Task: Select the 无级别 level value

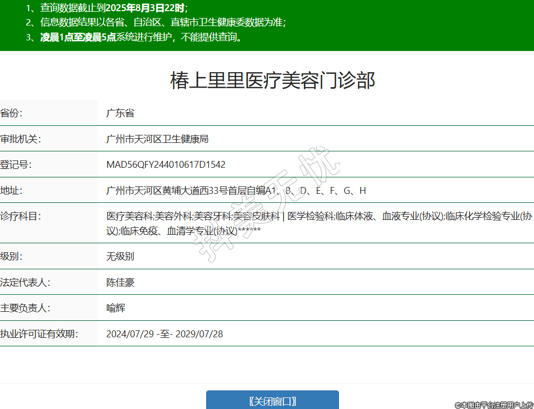Action: [x=120, y=257]
